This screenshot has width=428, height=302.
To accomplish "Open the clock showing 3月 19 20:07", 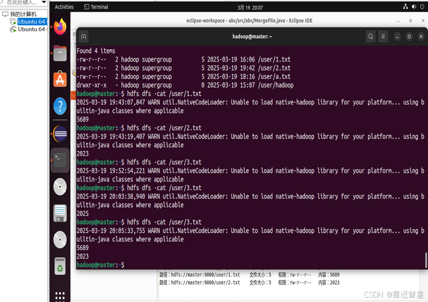I will [x=250, y=8].
